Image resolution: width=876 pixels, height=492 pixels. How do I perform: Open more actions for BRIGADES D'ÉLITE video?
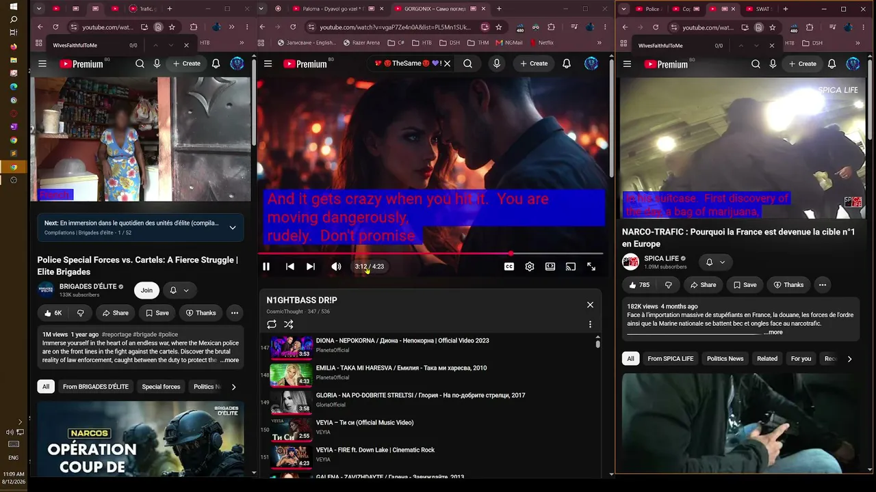tap(235, 313)
